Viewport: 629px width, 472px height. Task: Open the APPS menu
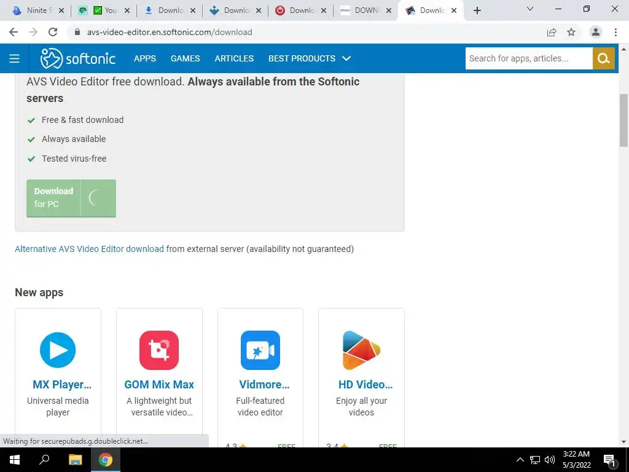pos(145,58)
